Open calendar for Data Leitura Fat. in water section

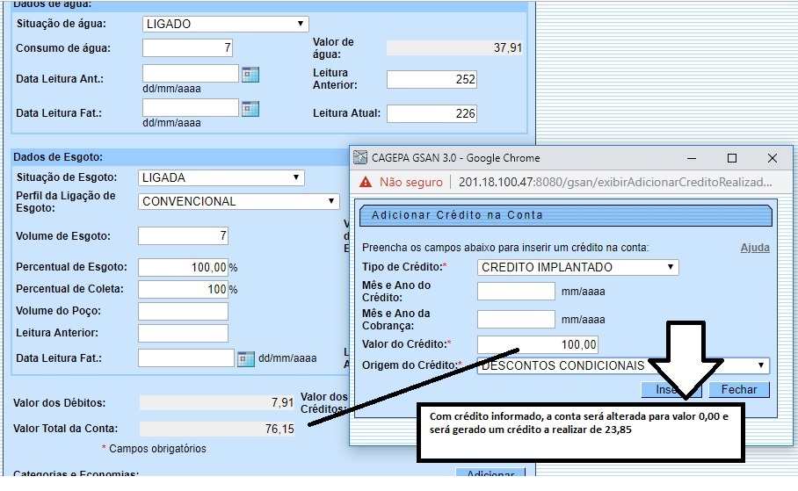[x=250, y=109]
